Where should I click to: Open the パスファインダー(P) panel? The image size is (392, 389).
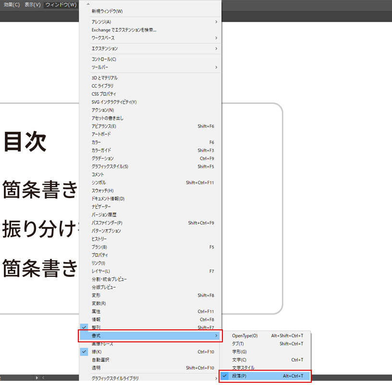click(150, 223)
